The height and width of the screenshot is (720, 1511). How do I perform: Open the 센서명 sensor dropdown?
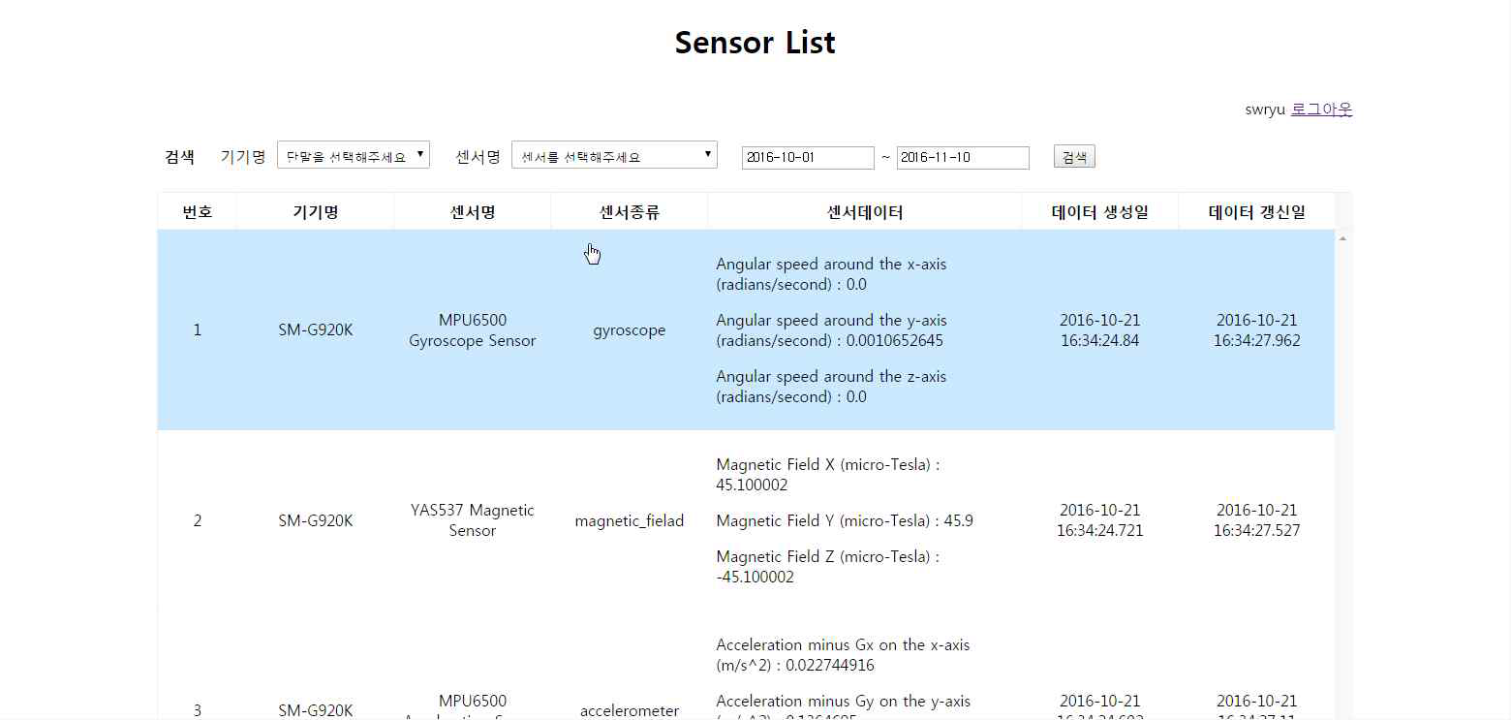(x=614, y=156)
